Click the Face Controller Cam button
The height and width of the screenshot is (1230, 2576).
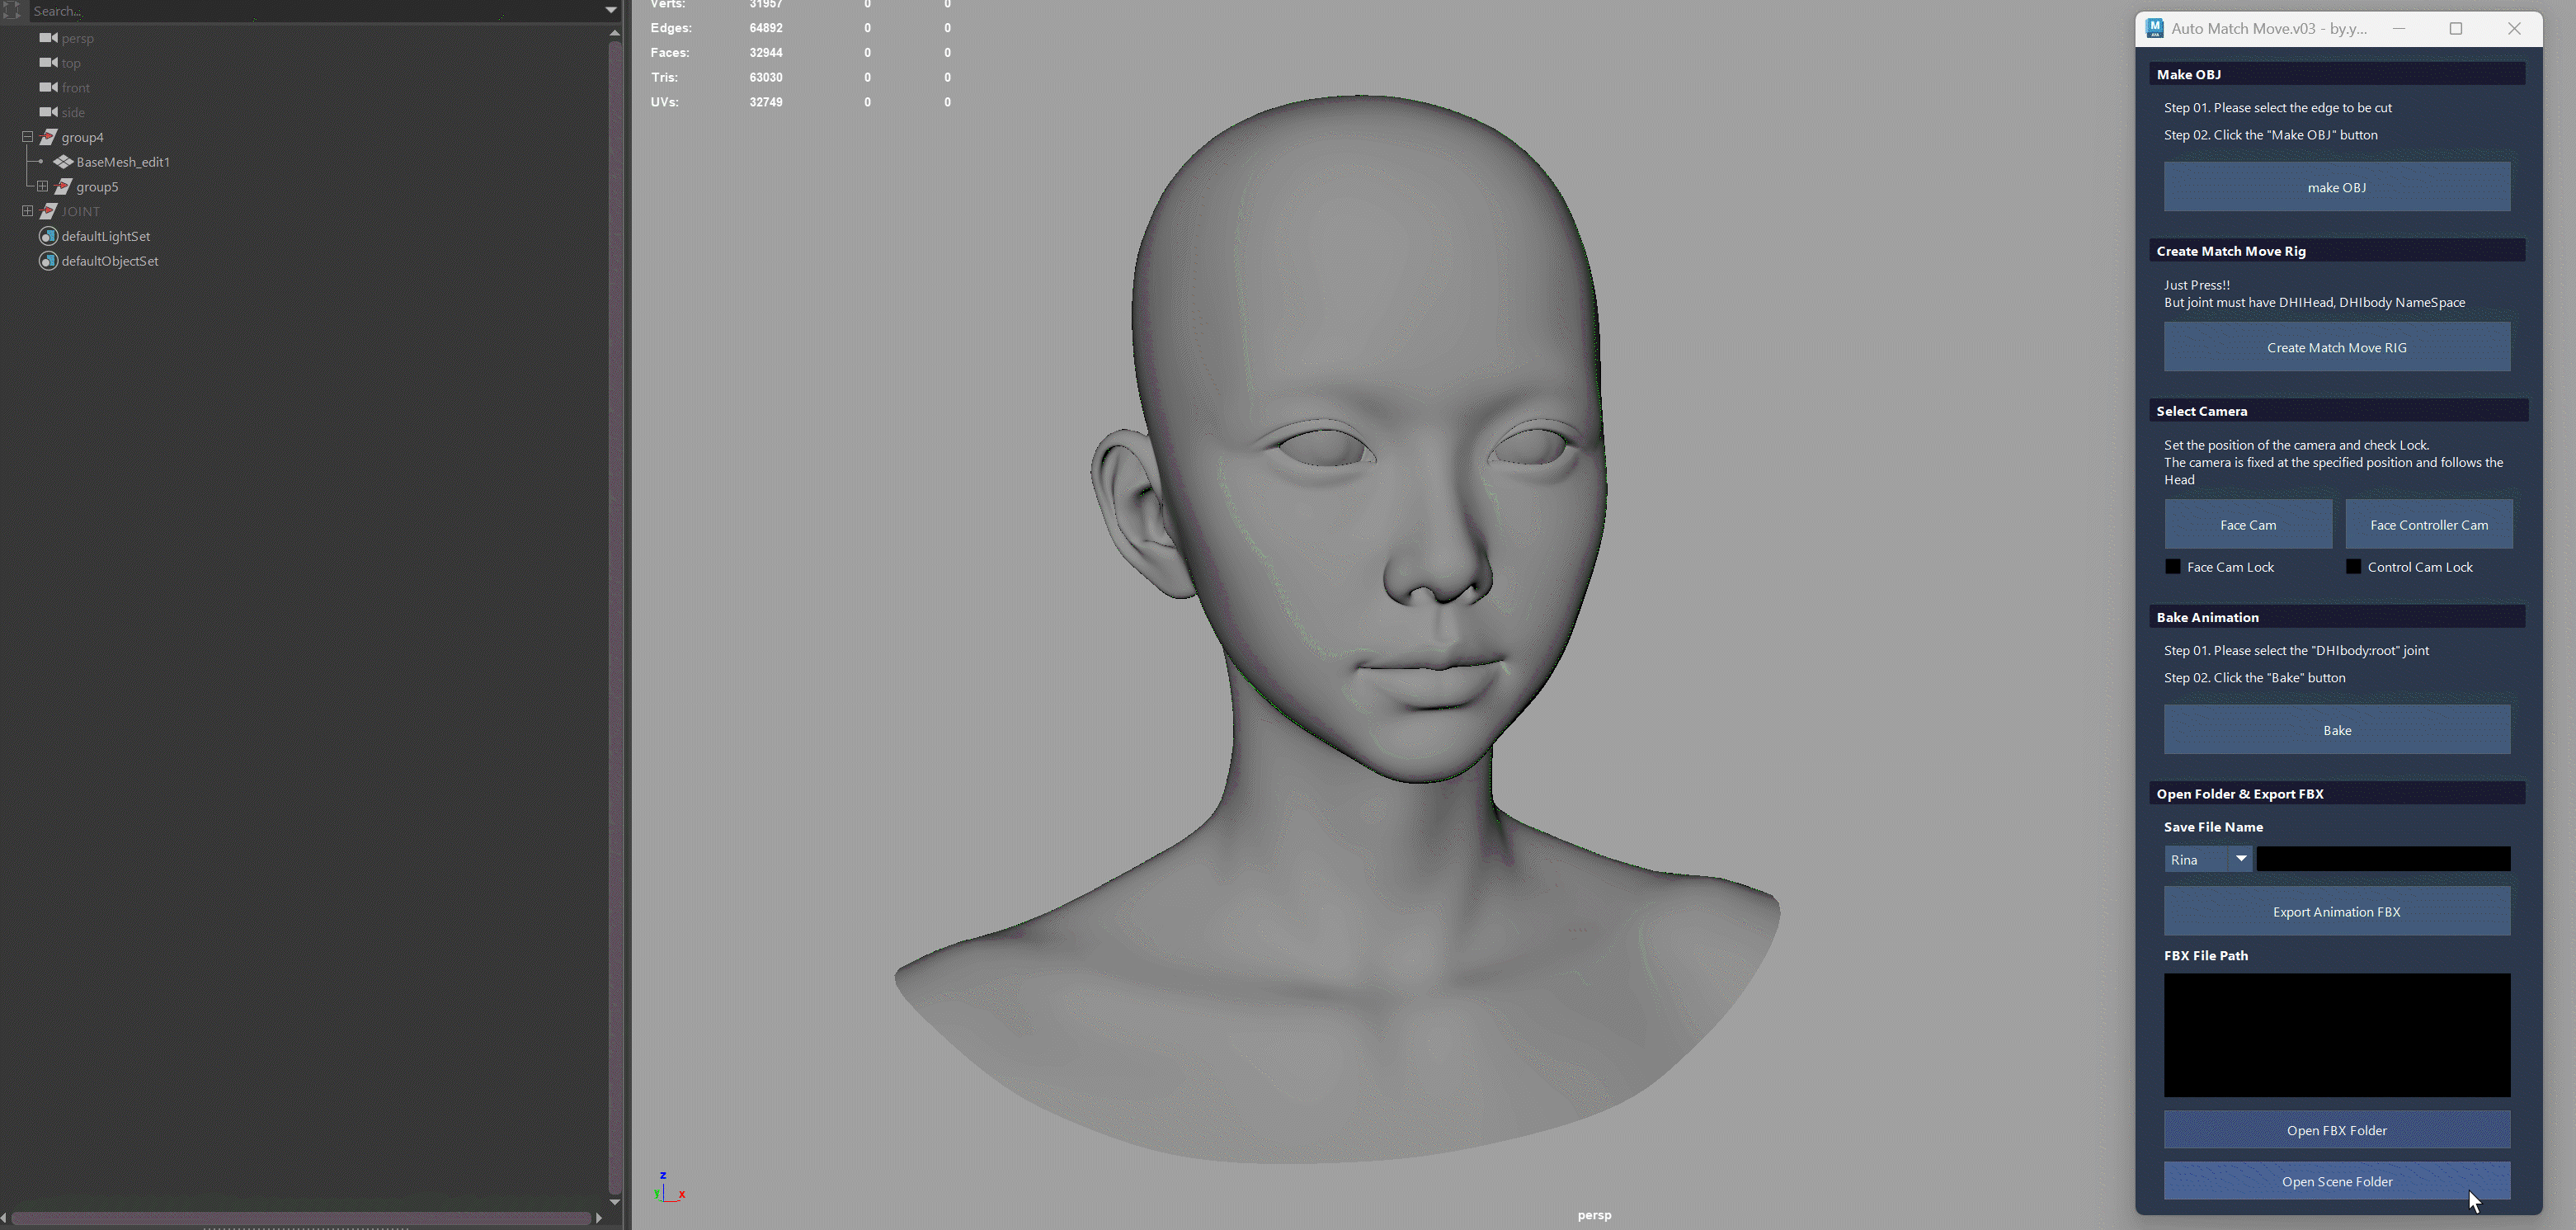(x=2428, y=525)
